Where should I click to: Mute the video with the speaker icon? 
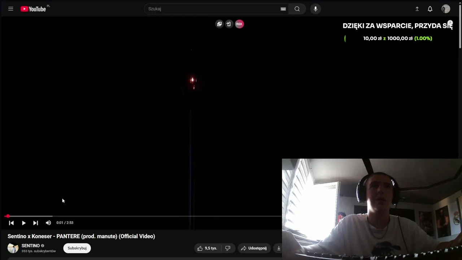click(x=48, y=223)
